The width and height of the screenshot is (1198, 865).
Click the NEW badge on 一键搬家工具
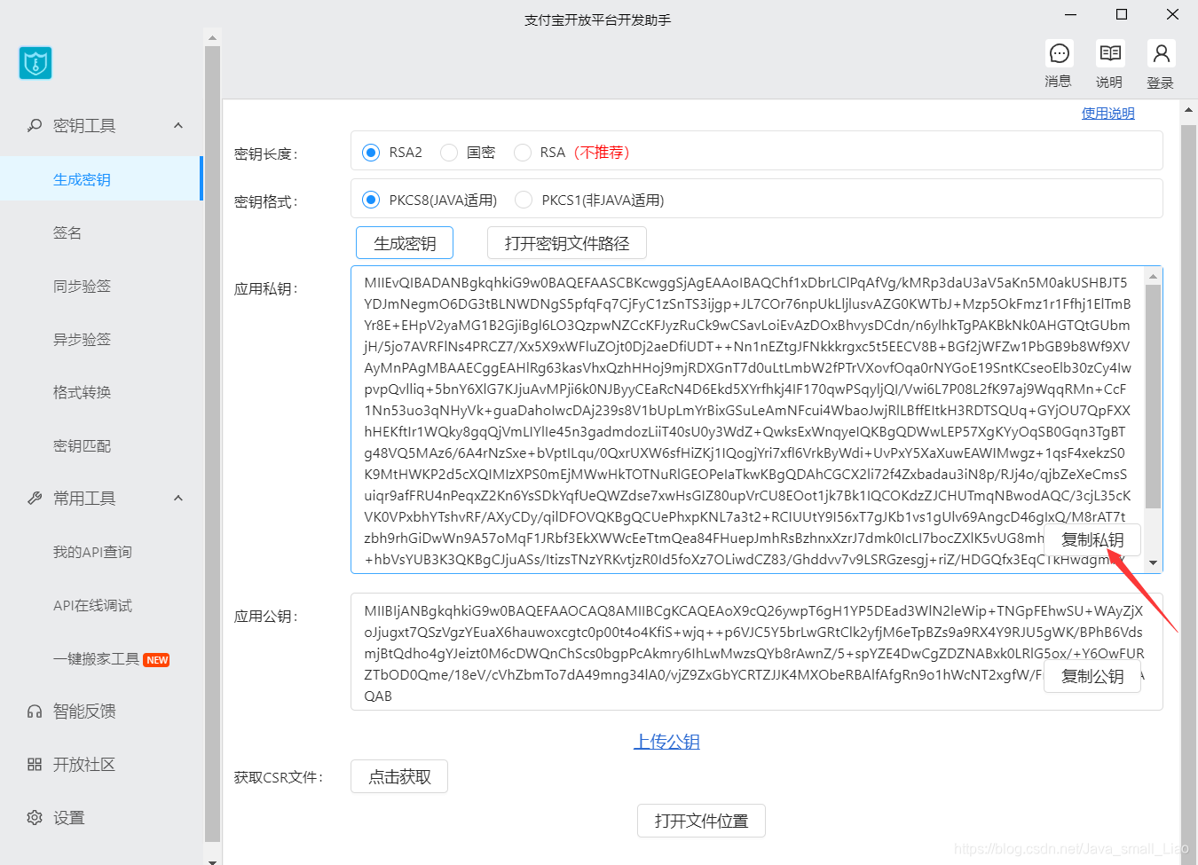[x=157, y=660]
